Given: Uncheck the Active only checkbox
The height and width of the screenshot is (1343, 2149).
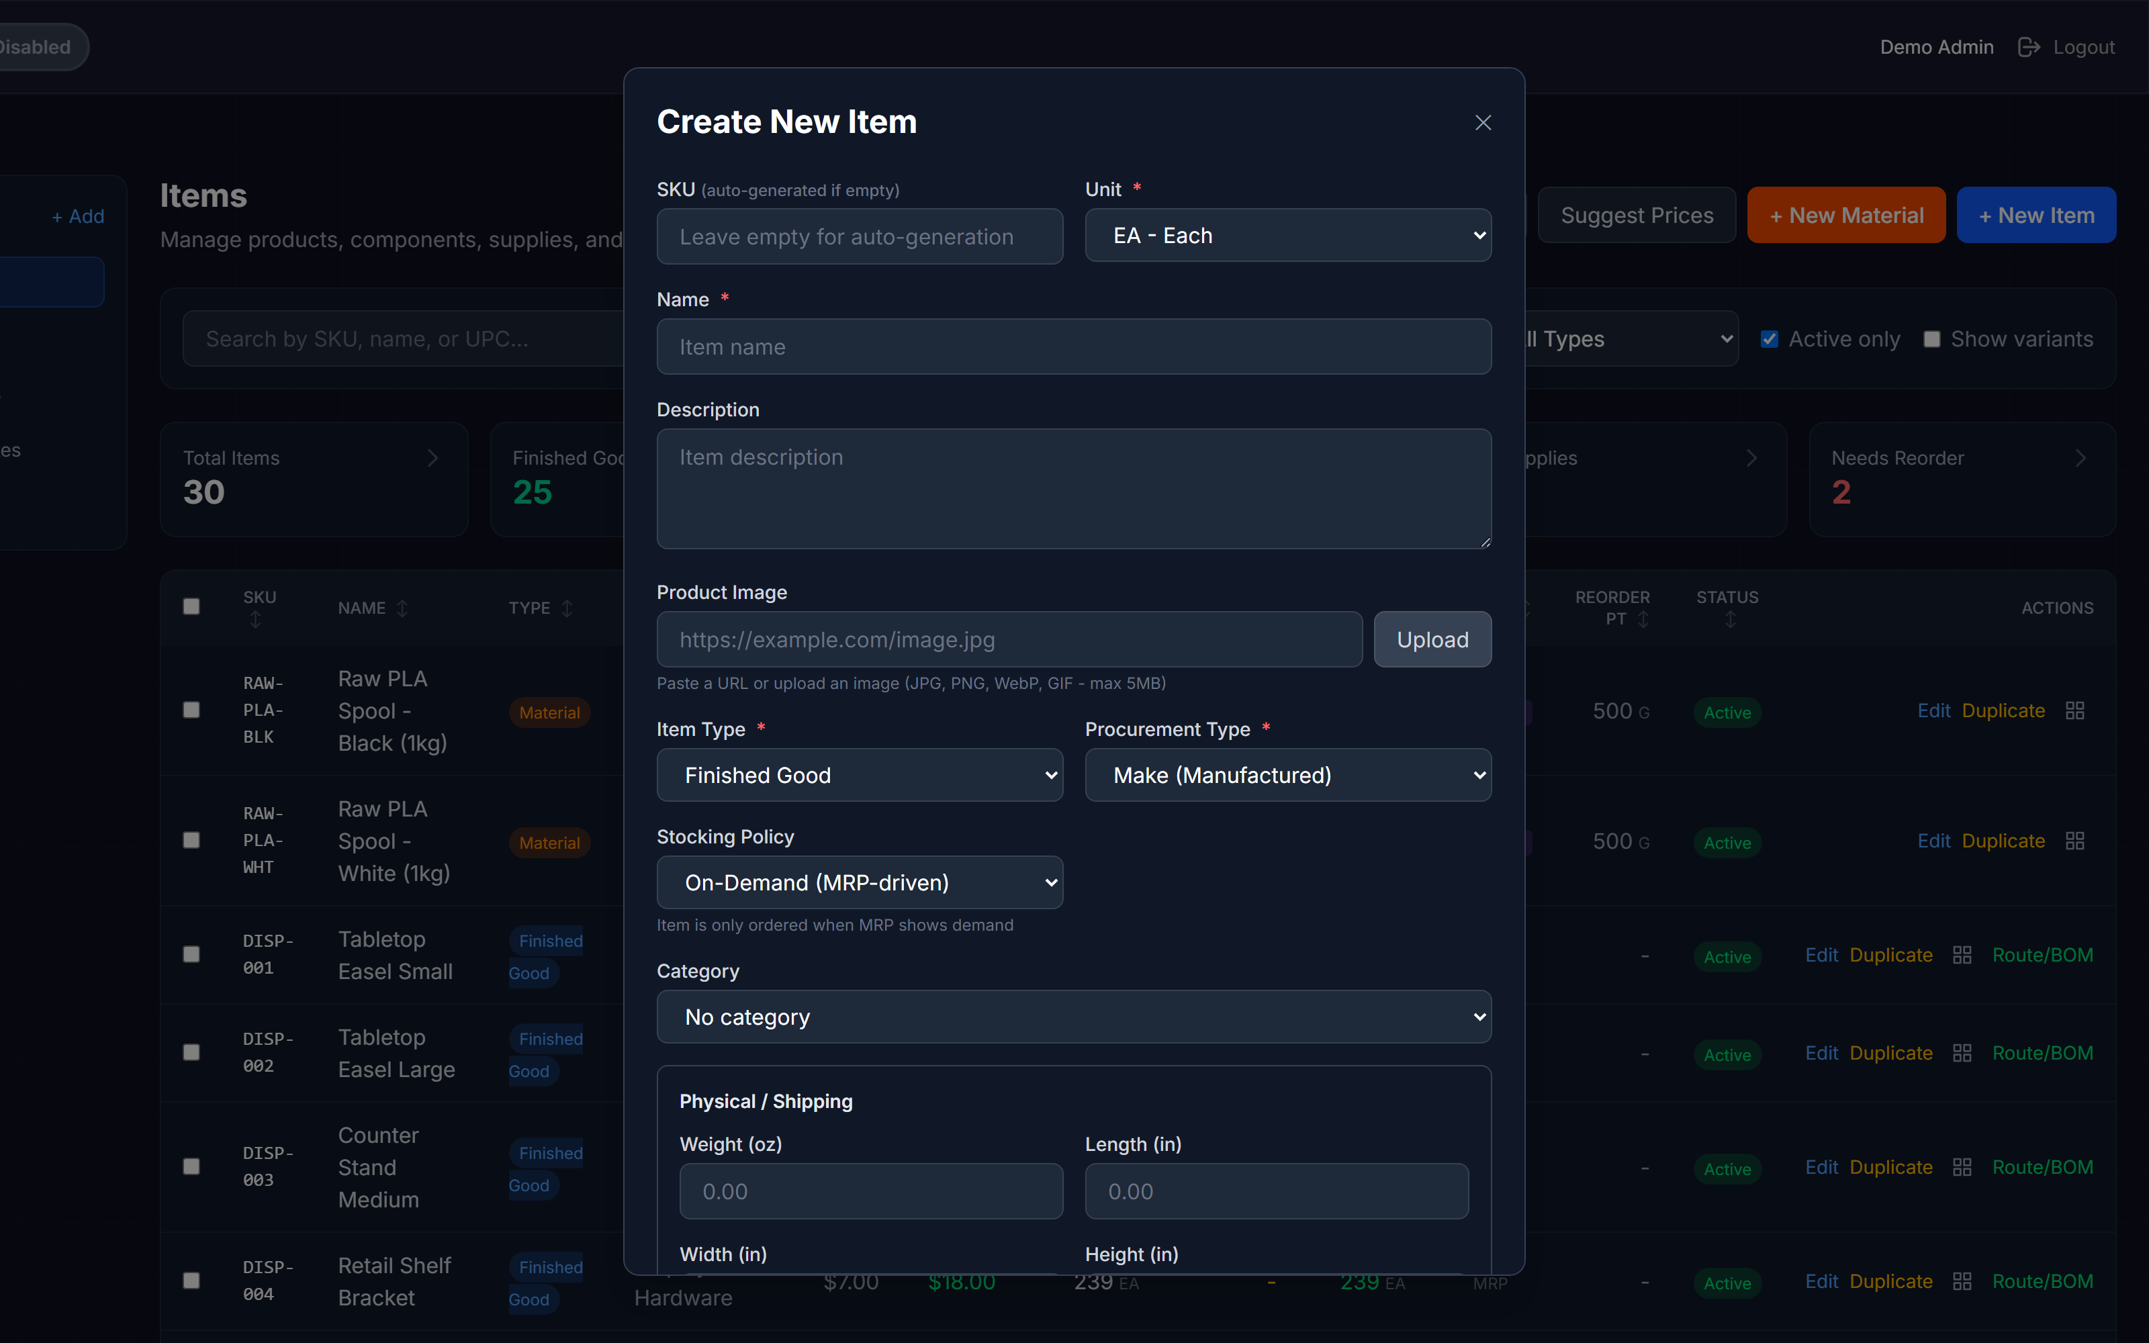Looking at the screenshot, I should click(1769, 339).
